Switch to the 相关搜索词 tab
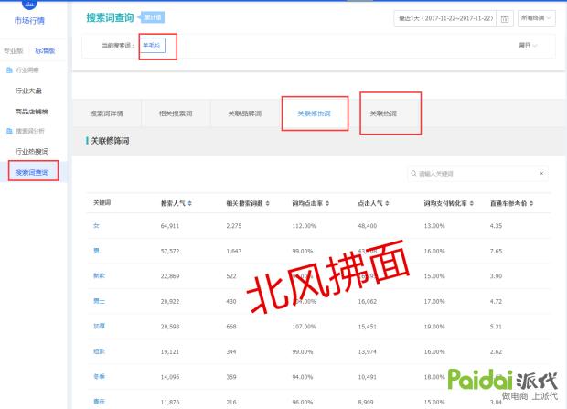Image resolution: width=567 pixels, height=409 pixels. click(176, 113)
